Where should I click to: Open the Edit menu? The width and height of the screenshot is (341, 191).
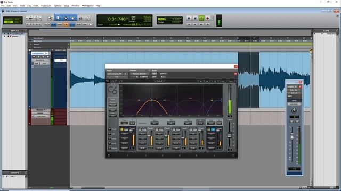[9, 6]
